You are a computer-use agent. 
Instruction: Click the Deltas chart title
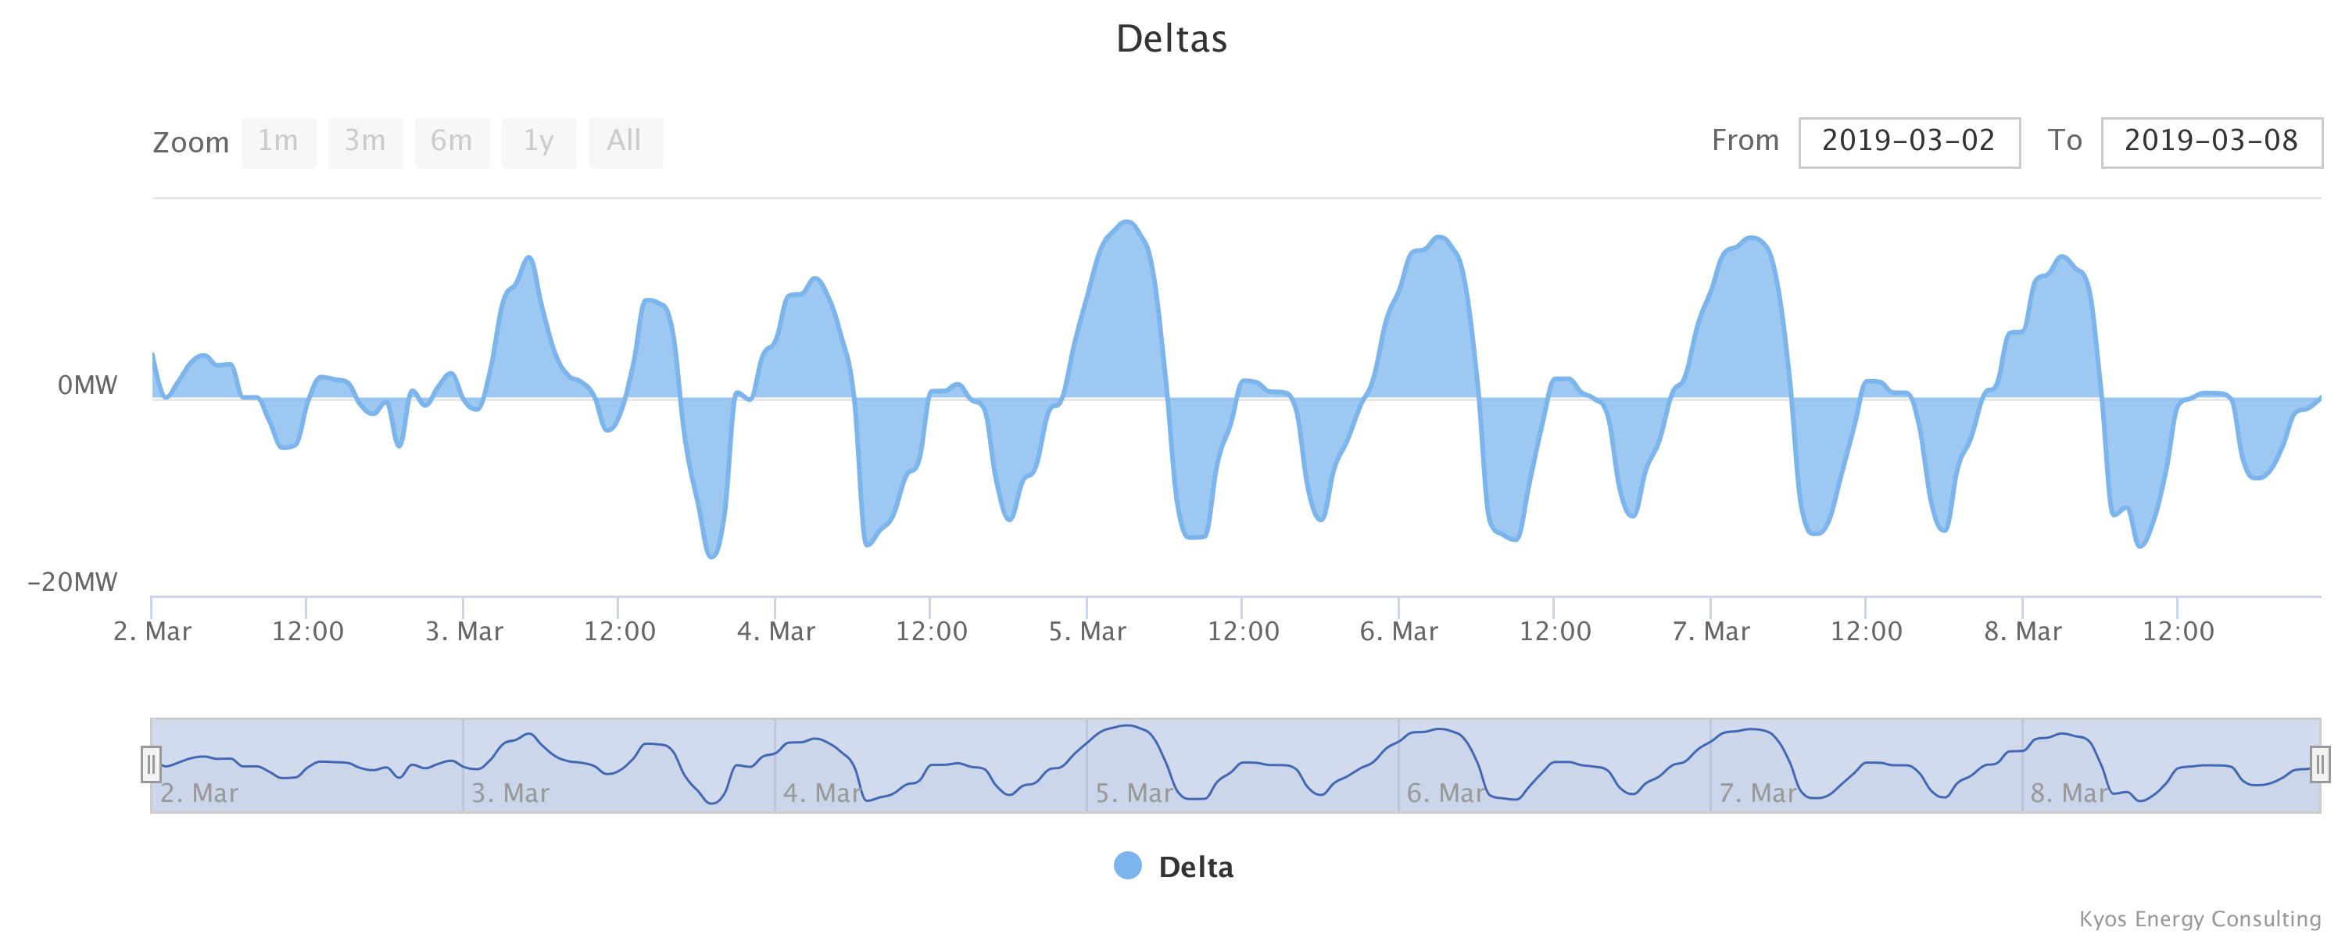pyautogui.click(x=1172, y=38)
